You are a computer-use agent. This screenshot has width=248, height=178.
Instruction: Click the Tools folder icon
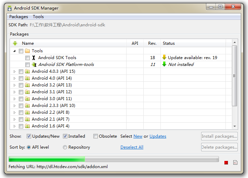pos(27,51)
